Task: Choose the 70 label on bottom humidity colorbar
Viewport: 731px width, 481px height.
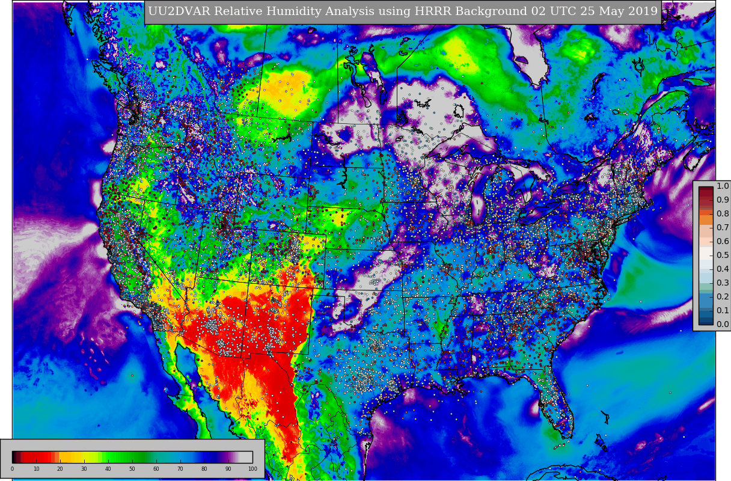Action: coord(180,469)
